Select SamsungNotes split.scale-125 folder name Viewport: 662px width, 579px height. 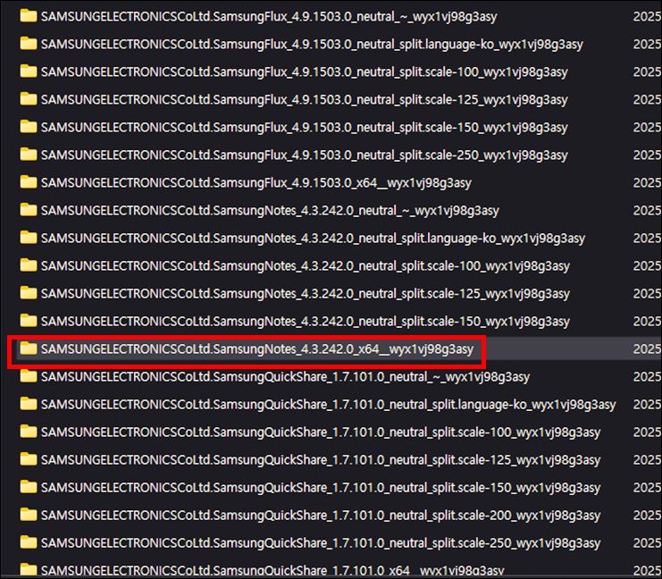point(306,294)
